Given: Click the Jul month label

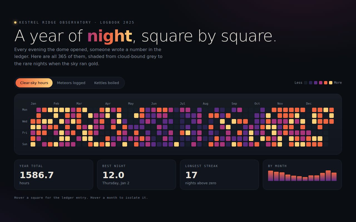Looking at the screenshot, I should (182, 104).
